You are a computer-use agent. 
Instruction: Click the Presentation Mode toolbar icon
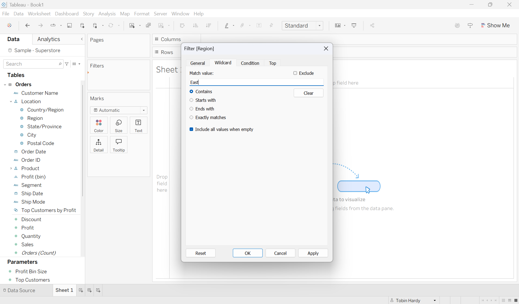coord(354,25)
